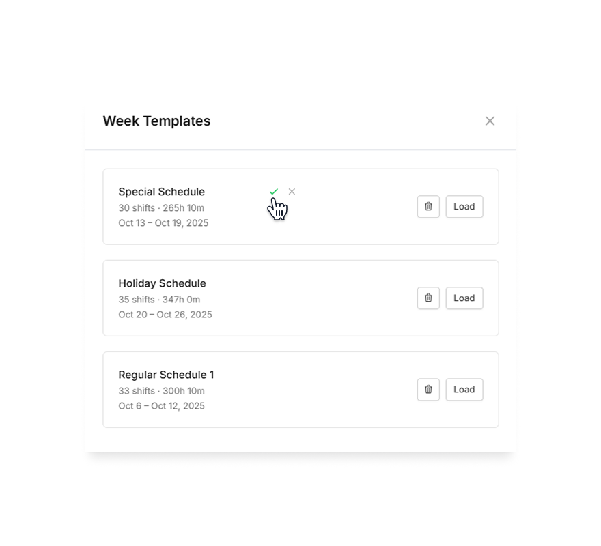Click the Oct 6 – Oct 12 date range
Screen dimensions: 601x546
(x=161, y=406)
